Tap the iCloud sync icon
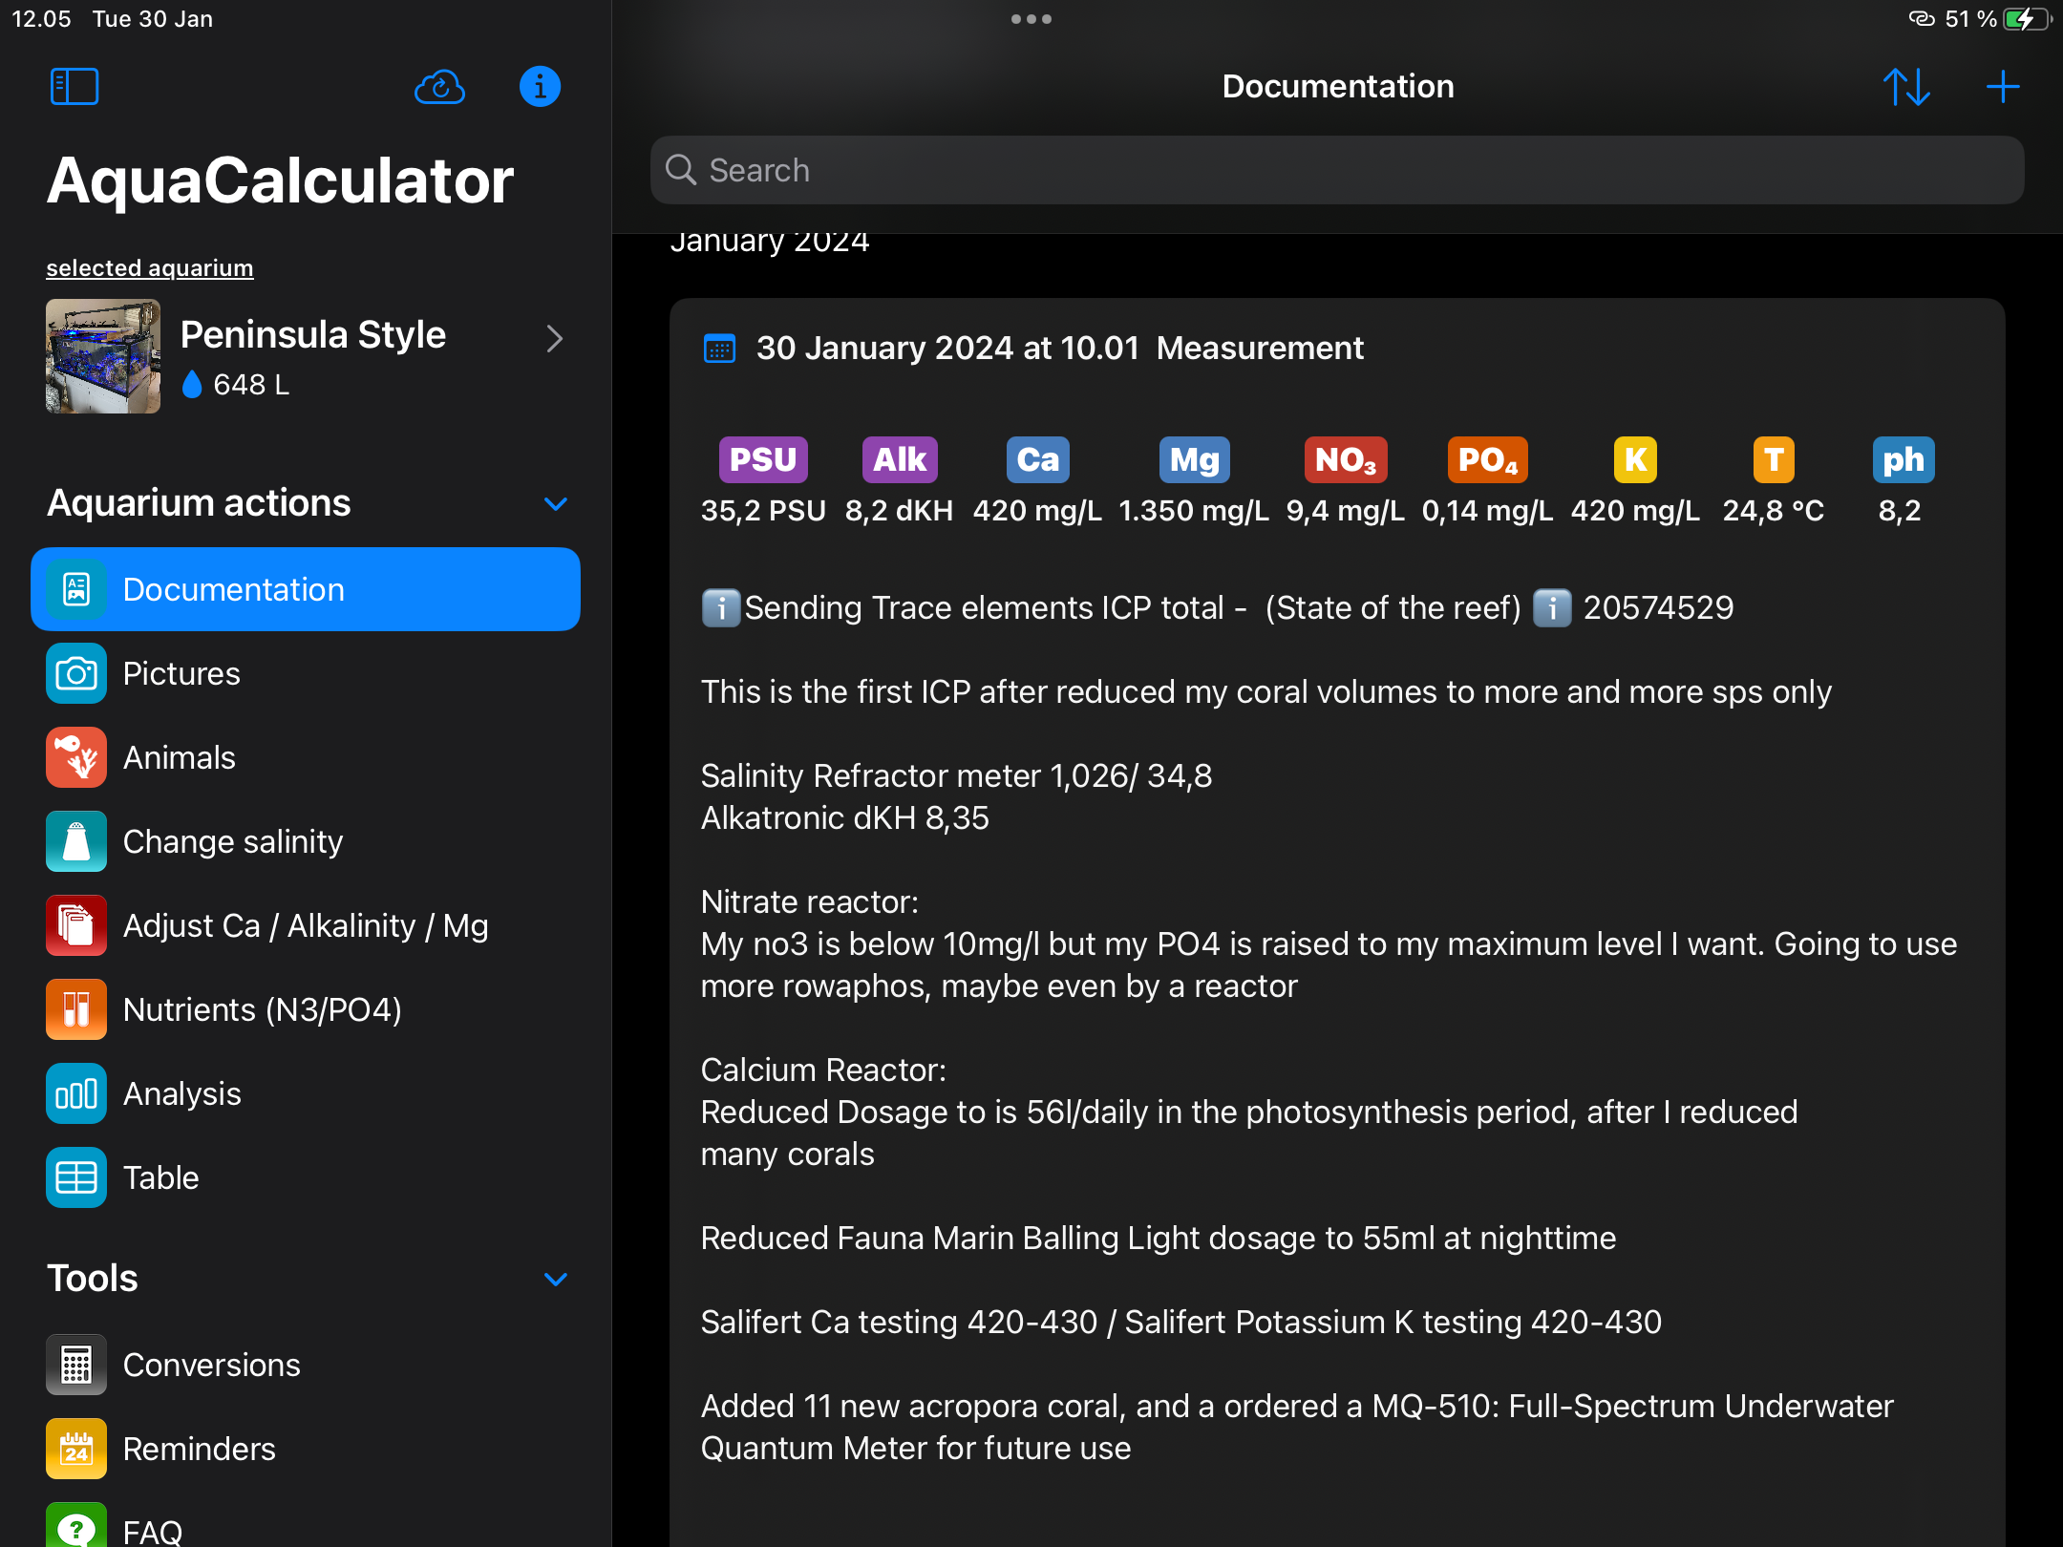The image size is (2063, 1547). (x=439, y=87)
